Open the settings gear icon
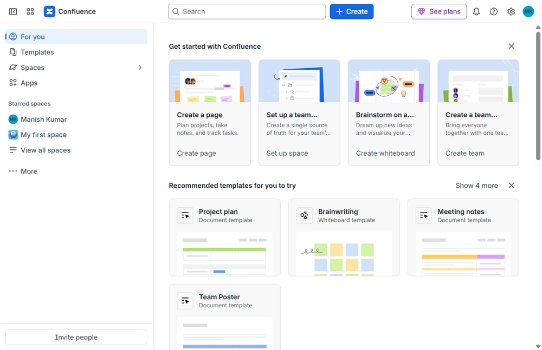The height and width of the screenshot is (350, 542). (x=511, y=11)
